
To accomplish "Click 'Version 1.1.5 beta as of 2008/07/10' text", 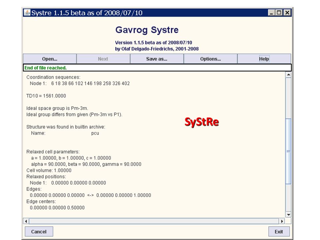I will point(153,43).
